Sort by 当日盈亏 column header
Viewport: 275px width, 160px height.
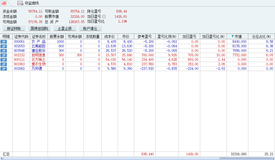(189, 36)
